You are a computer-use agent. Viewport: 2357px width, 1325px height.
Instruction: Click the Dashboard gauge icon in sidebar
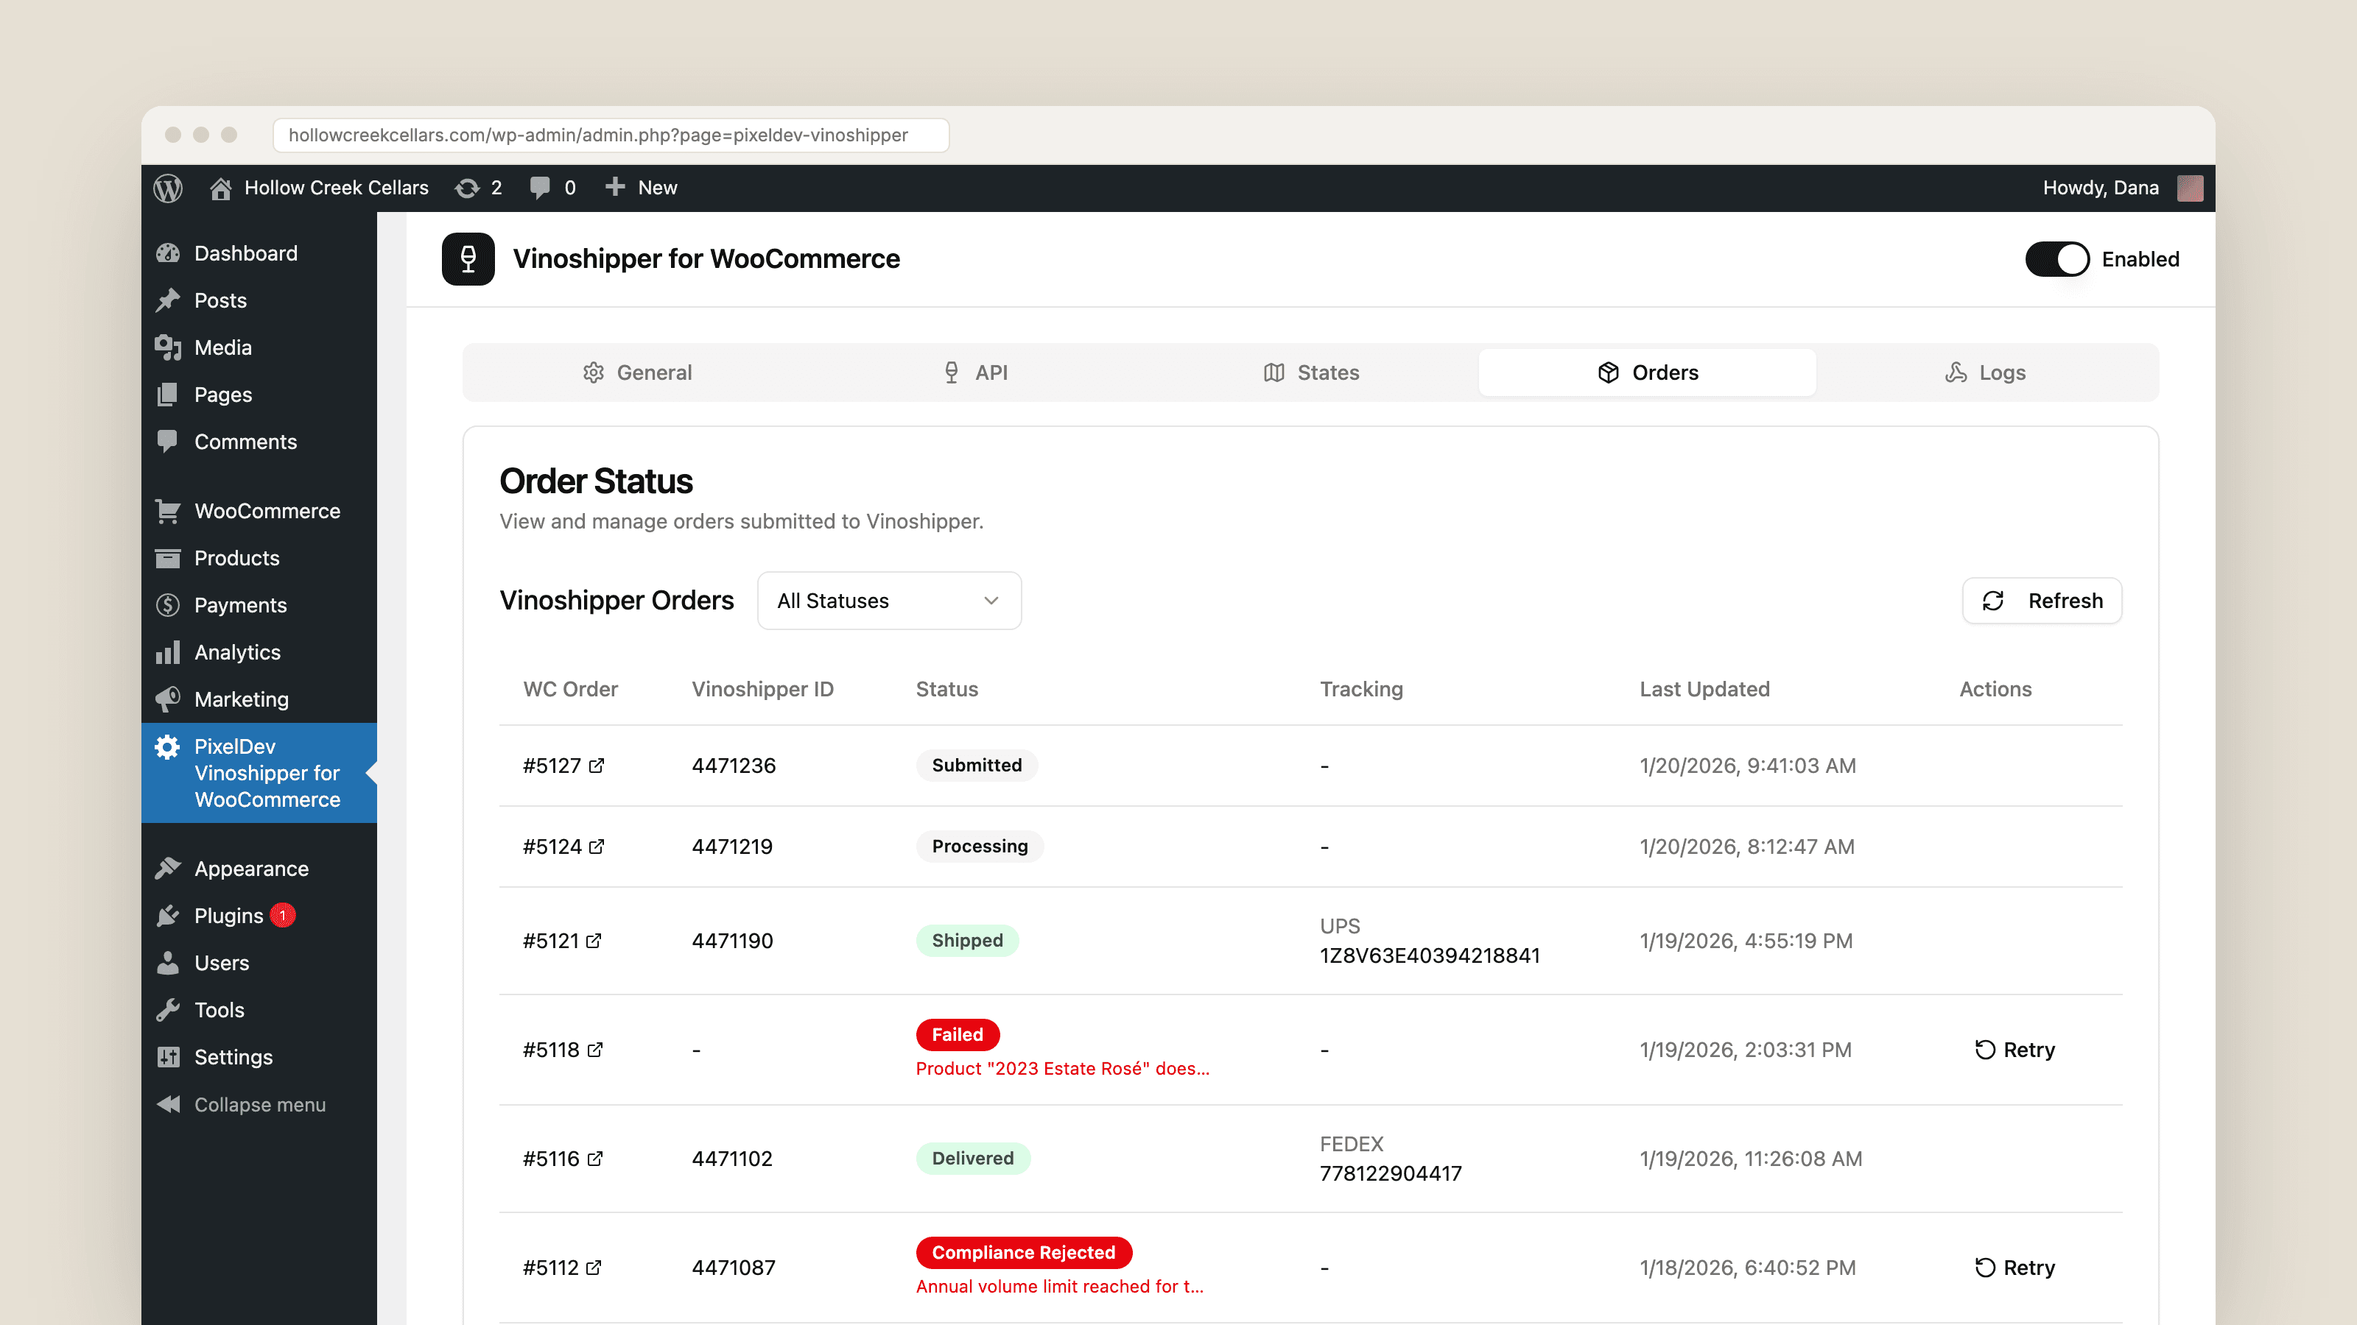coord(169,253)
